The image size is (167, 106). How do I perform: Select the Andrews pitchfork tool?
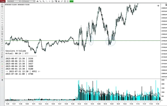pyautogui.click(x=2, y=37)
